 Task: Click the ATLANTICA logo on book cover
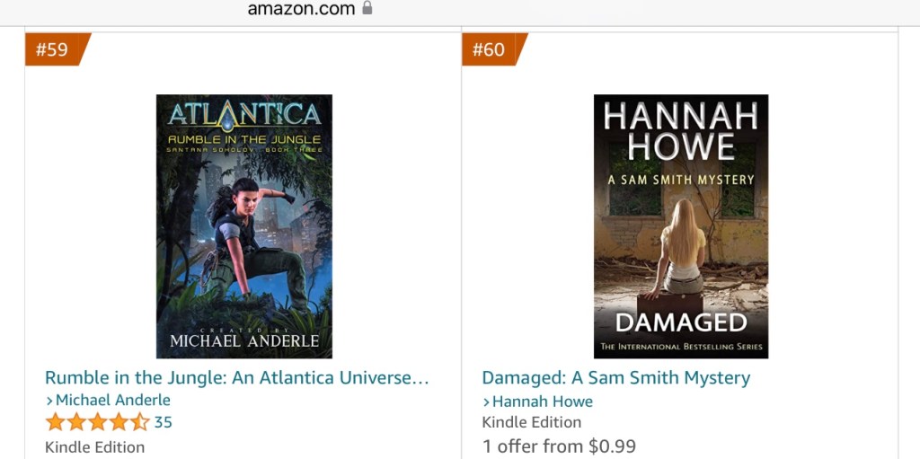pos(244,114)
